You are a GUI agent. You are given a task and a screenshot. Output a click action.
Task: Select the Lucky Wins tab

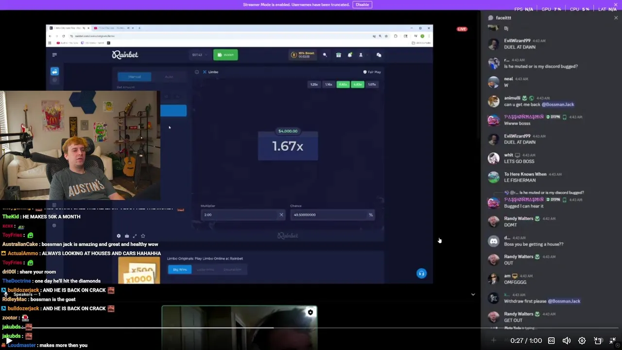(205, 269)
